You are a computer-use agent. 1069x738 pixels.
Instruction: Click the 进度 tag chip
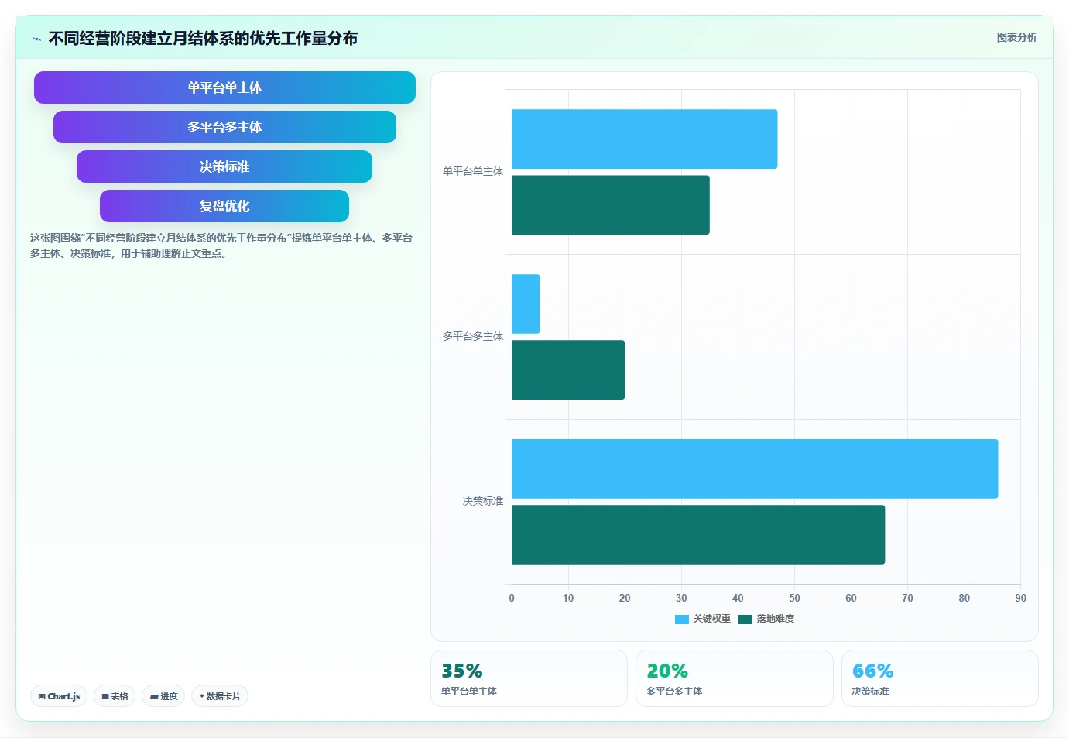(163, 696)
